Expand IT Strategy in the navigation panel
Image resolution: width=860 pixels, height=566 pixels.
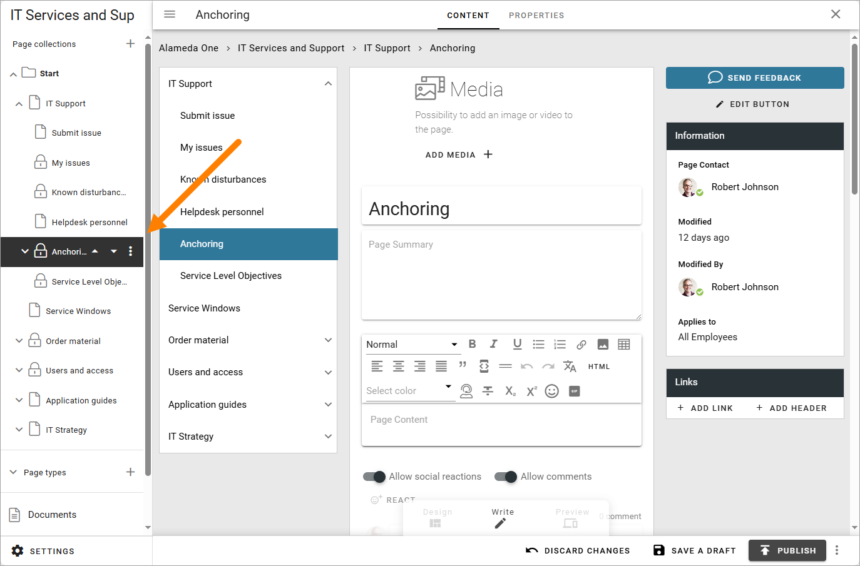pyautogui.click(x=328, y=436)
